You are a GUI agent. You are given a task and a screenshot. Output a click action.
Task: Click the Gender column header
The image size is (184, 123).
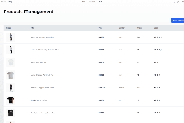(121, 28)
